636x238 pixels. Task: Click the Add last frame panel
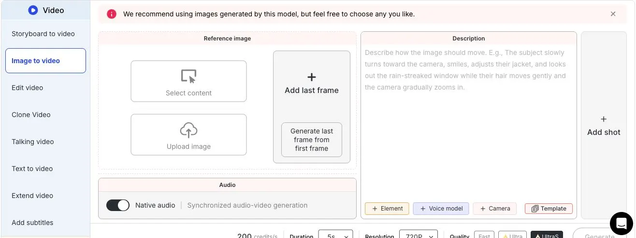[312, 107]
